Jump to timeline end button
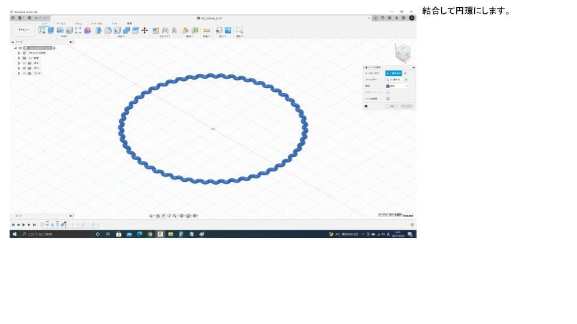The height and width of the screenshot is (324, 577). (34, 225)
